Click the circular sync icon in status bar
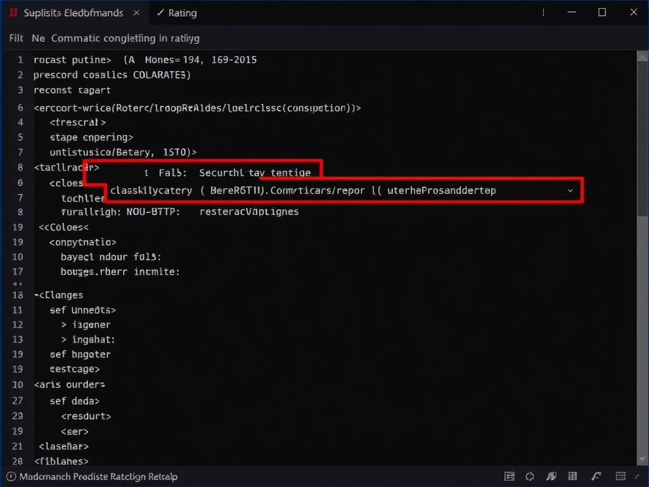 (530, 476)
